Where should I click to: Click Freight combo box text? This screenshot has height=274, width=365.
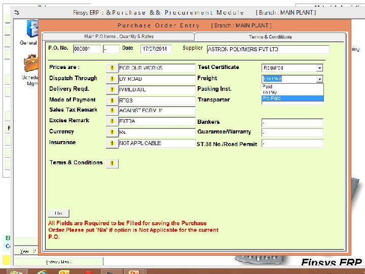273,79
